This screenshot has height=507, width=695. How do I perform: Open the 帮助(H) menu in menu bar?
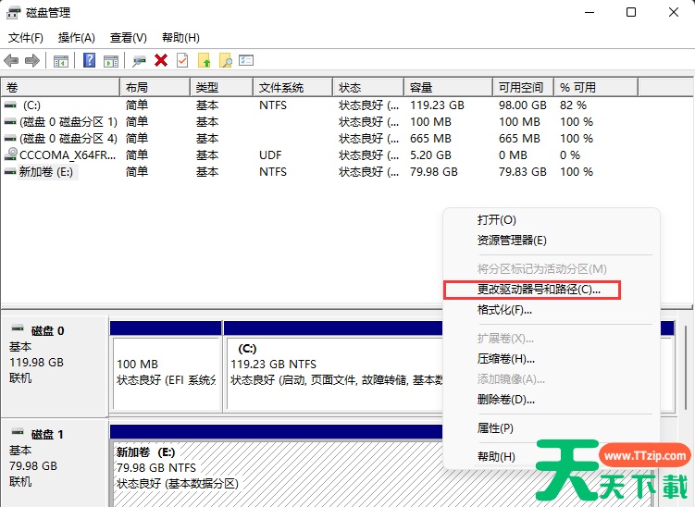180,38
